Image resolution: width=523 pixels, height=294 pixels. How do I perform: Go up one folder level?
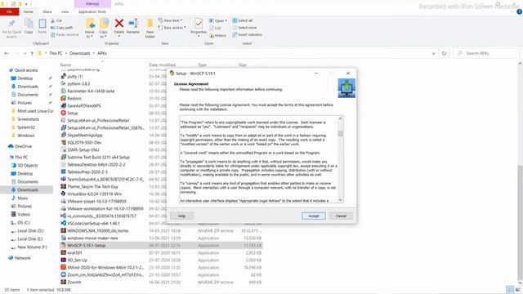pyautogui.click(x=32, y=53)
